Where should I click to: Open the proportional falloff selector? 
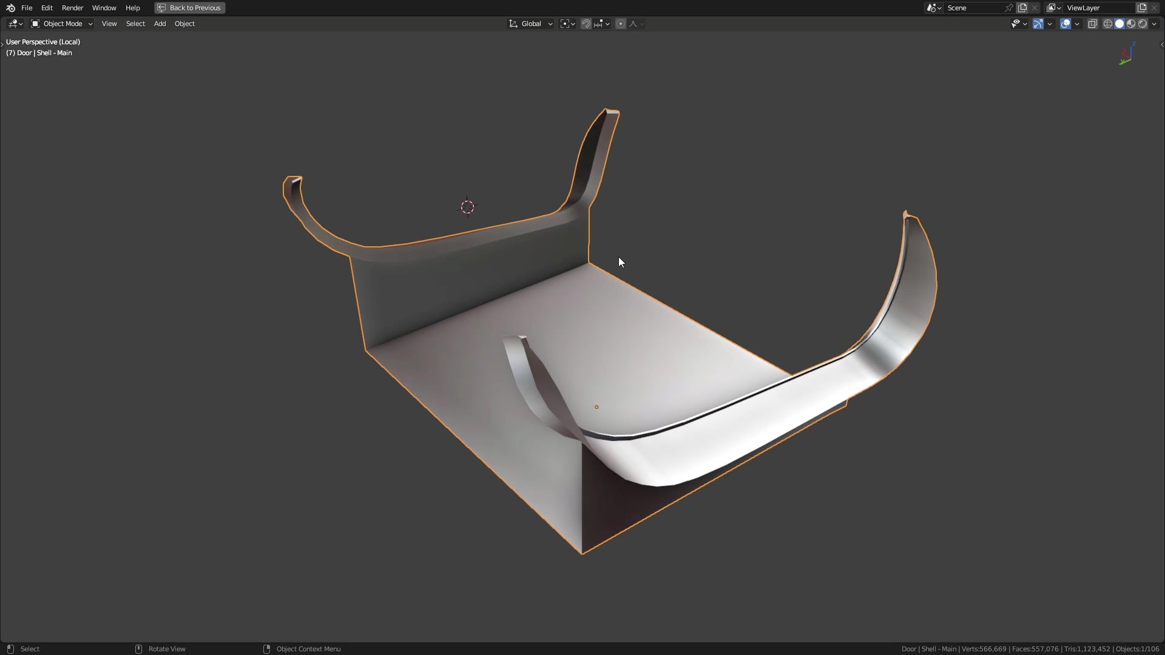[x=637, y=24]
